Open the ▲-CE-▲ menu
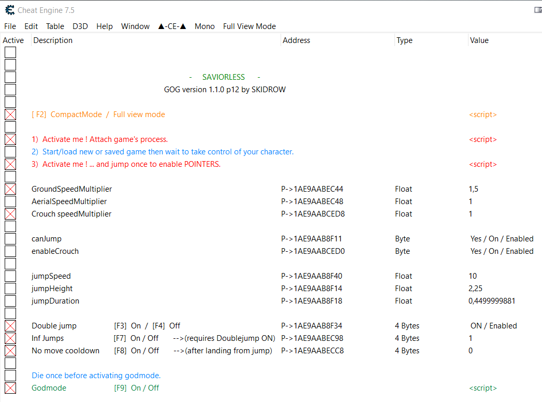Image resolution: width=542 pixels, height=402 pixels. [x=172, y=26]
